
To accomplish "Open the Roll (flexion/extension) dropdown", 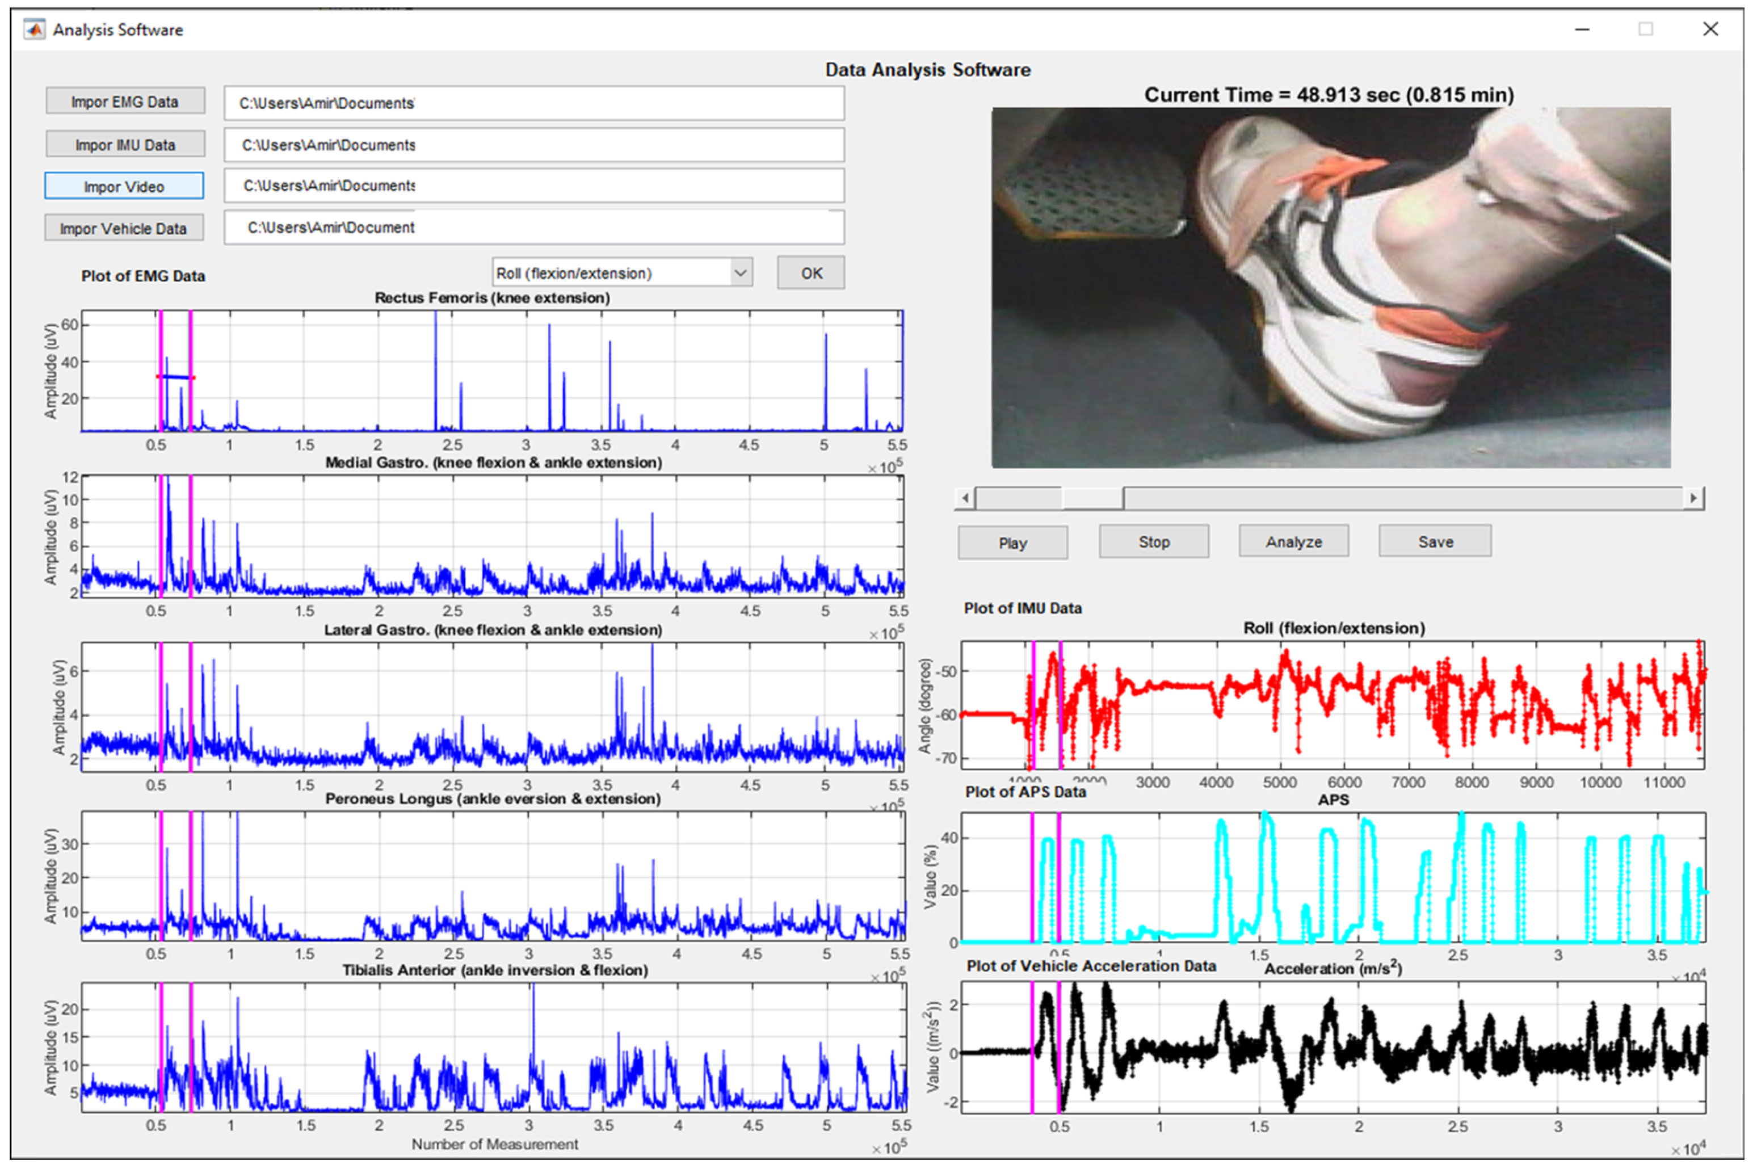I will coord(740,273).
